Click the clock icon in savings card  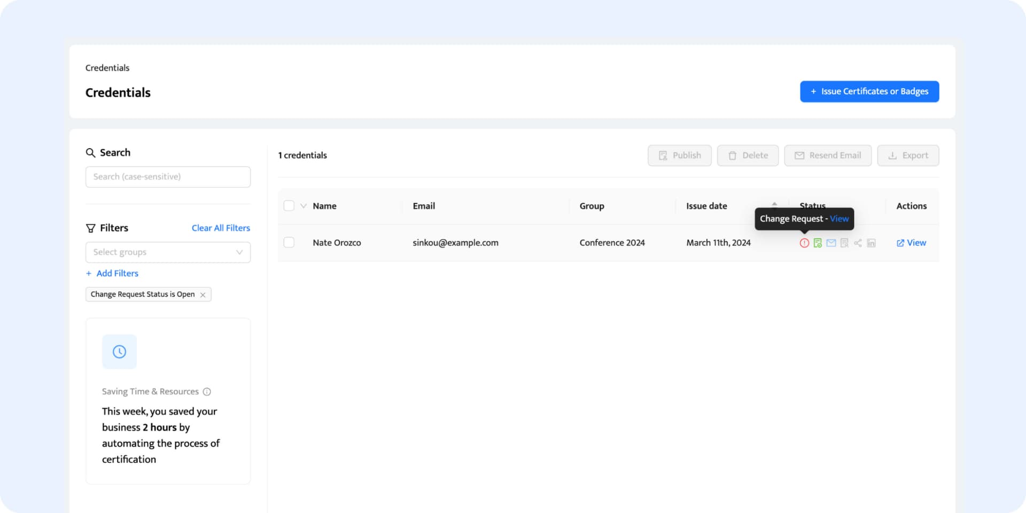119,352
